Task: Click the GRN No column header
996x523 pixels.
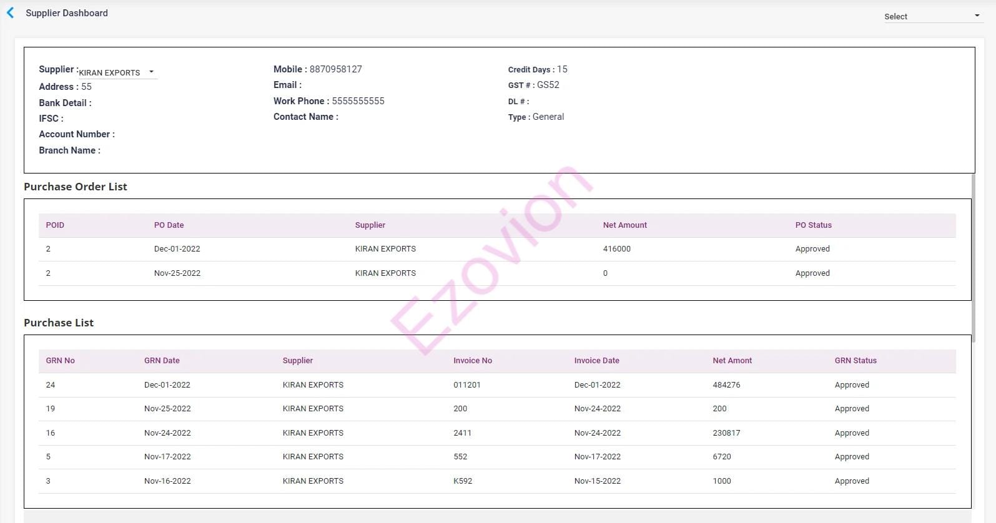Action: [x=60, y=361]
